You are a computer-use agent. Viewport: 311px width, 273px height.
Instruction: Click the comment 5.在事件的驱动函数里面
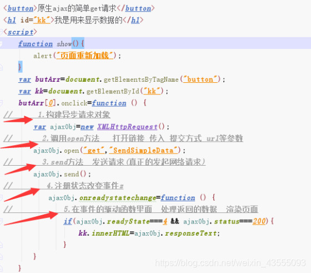108,209
